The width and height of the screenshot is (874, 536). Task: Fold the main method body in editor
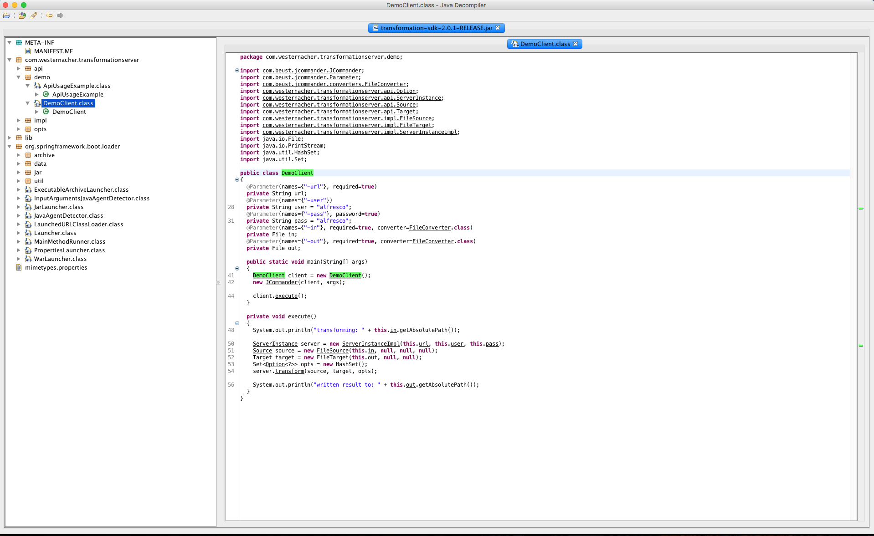click(x=237, y=269)
